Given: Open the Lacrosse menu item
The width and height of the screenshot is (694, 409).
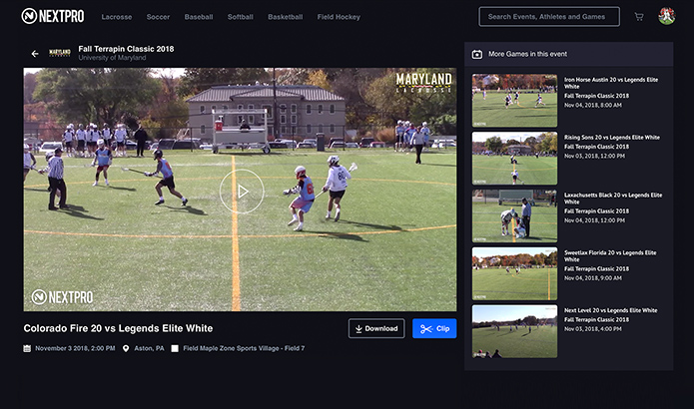Looking at the screenshot, I should [117, 17].
